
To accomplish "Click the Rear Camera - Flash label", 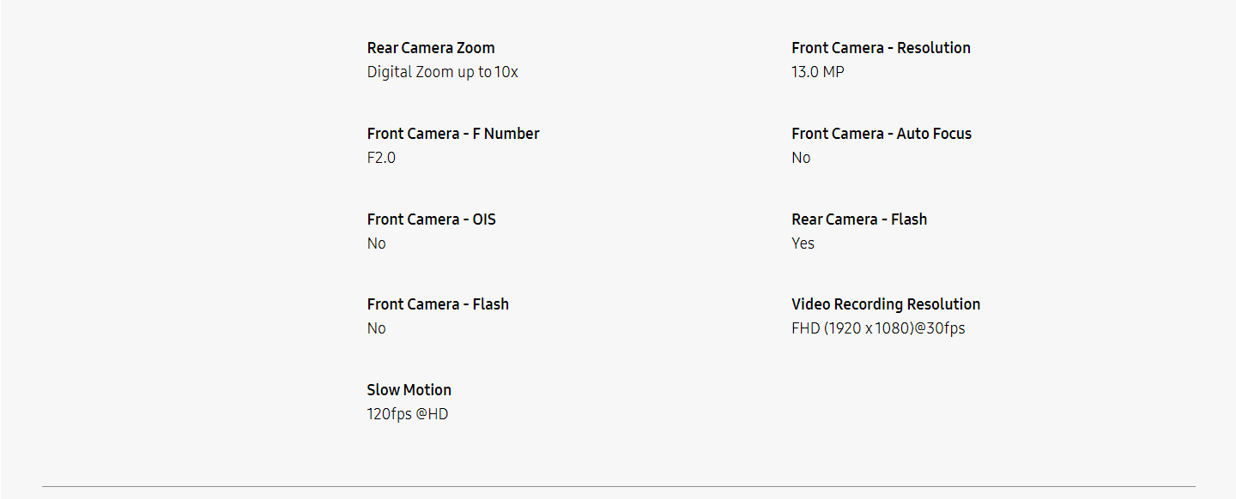I will pos(859,219).
